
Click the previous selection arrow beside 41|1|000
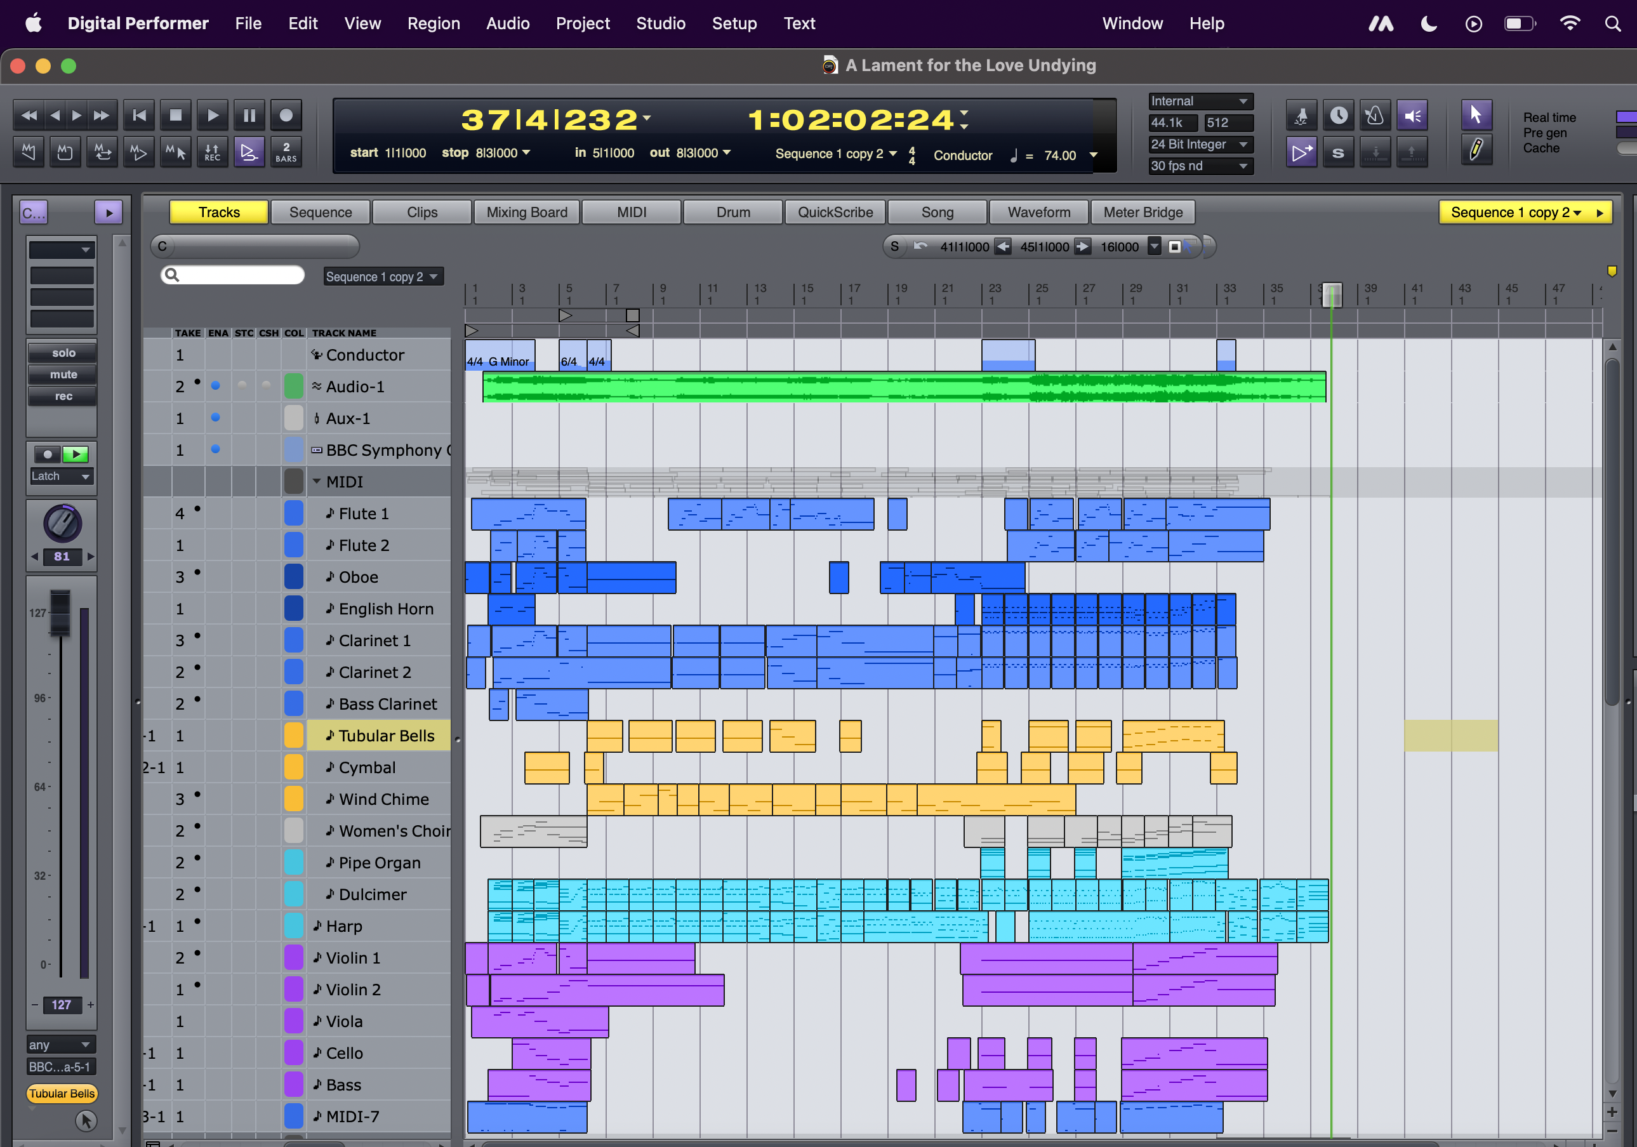click(x=1002, y=247)
